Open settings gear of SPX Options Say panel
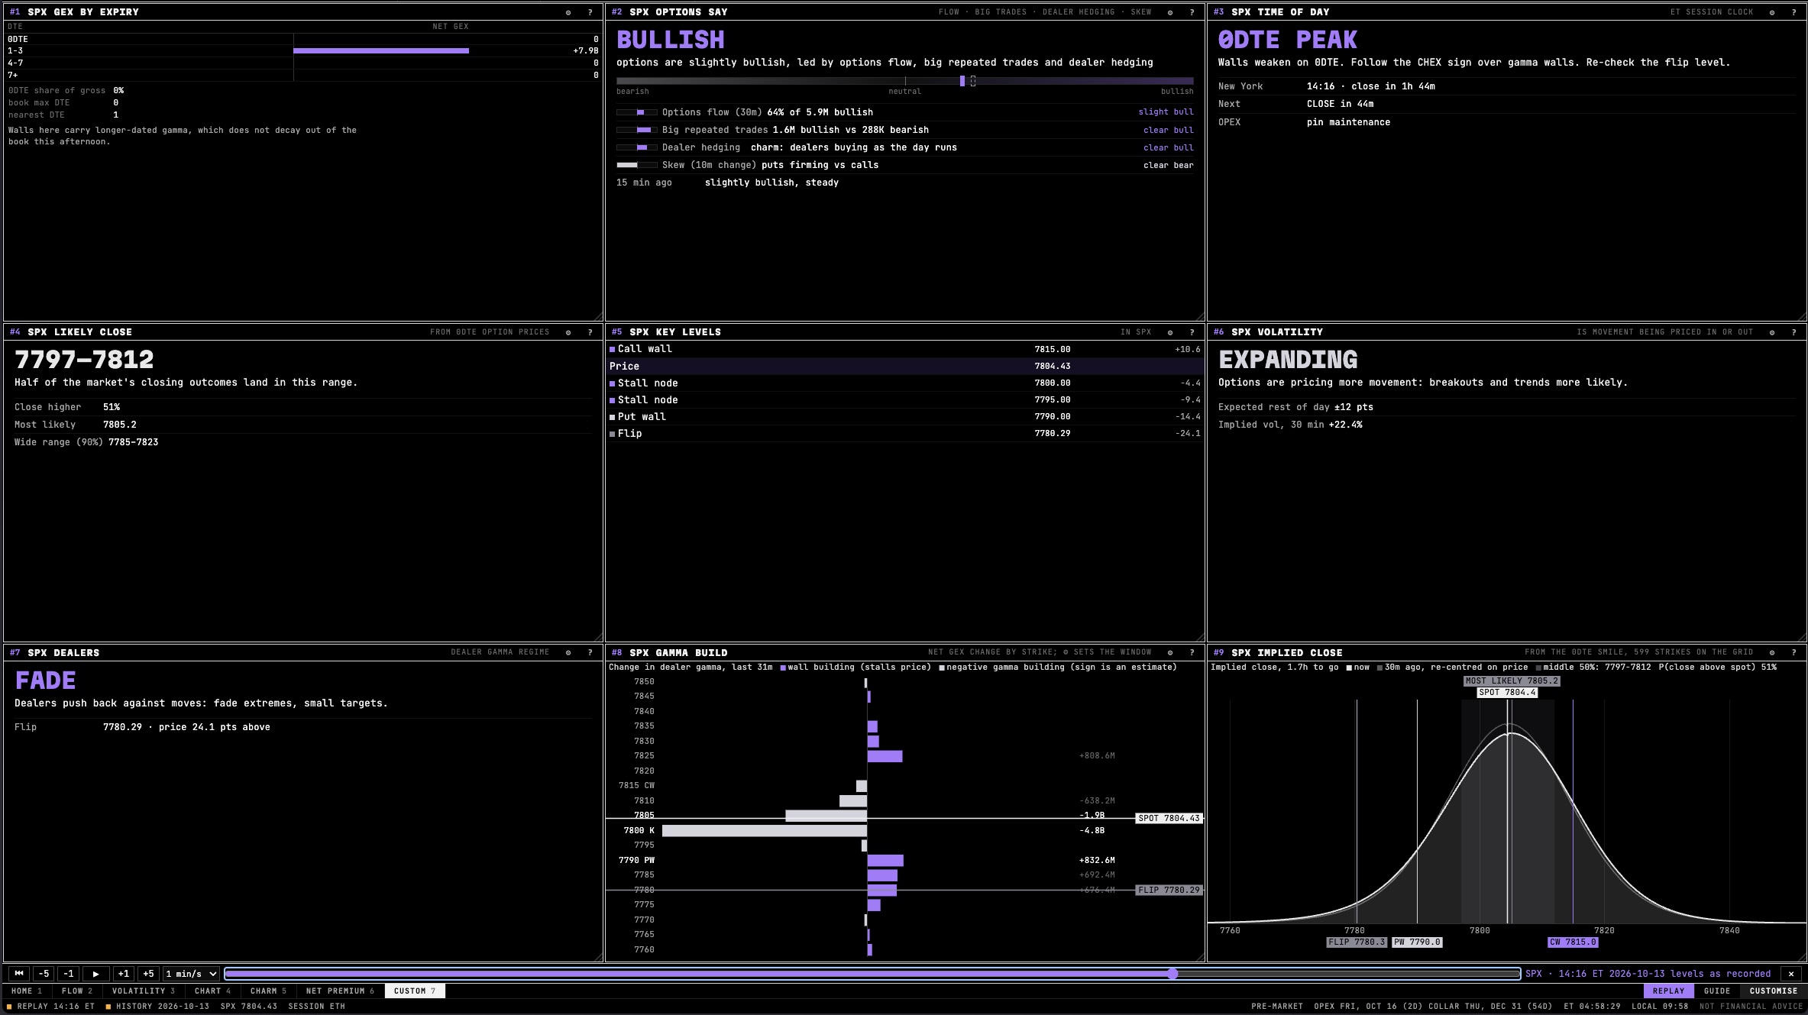The height and width of the screenshot is (1015, 1808). (1170, 12)
